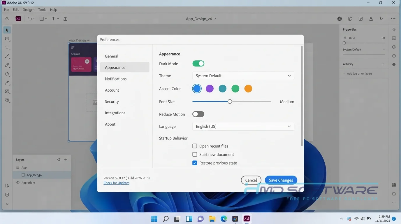Screen dimensions: 401x224
Task: Open the File menu
Action: (x=6, y=10)
